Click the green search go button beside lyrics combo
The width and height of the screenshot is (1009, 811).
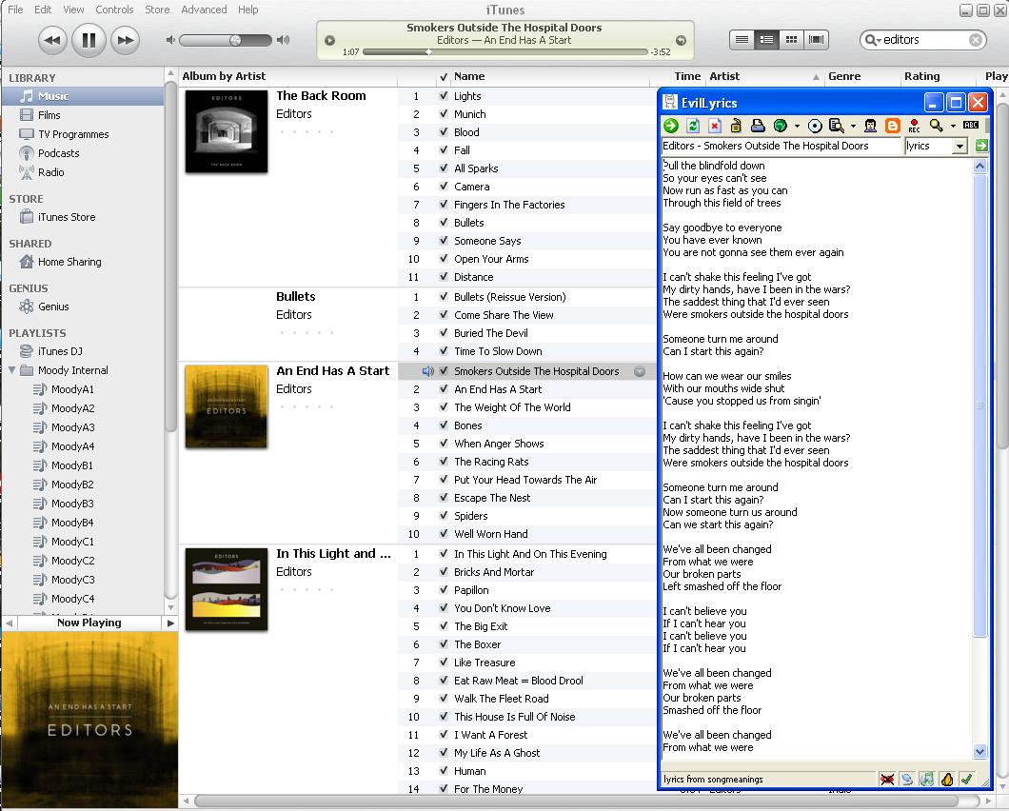[981, 146]
